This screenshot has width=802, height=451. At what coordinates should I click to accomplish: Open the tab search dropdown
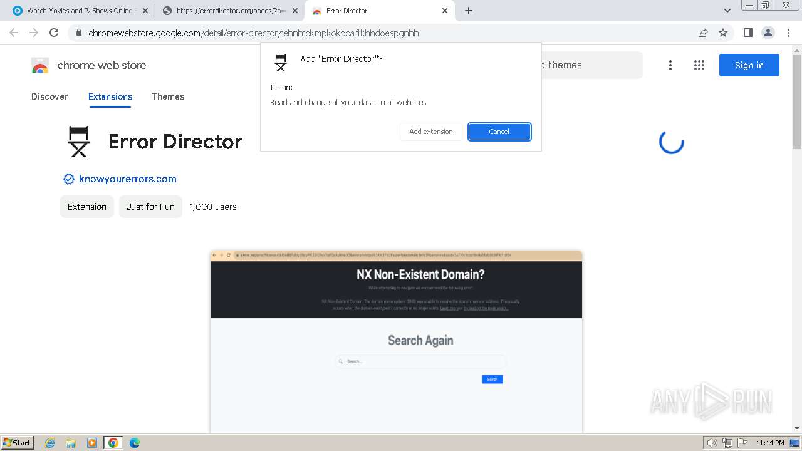[x=727, y=11]
